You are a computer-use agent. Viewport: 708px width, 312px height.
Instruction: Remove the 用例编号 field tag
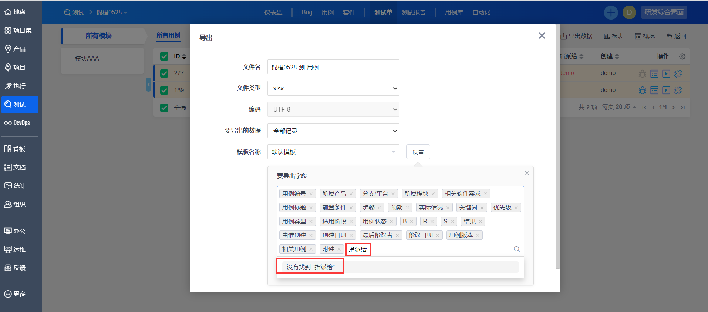pyautogui.click(x=311, y=194)
